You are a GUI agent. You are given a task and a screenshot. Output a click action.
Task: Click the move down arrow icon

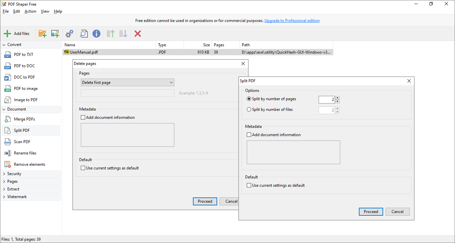123,34
